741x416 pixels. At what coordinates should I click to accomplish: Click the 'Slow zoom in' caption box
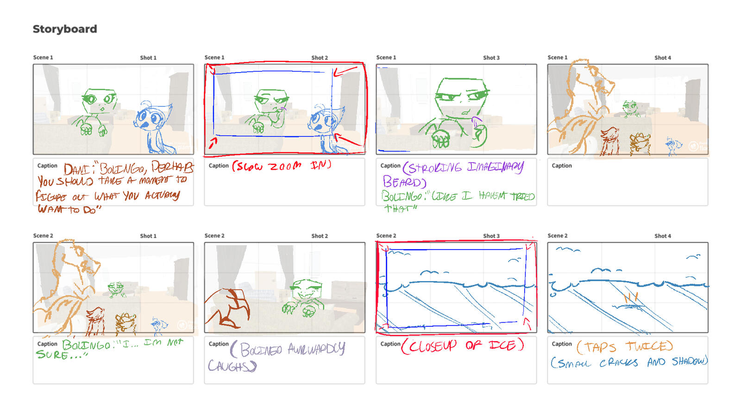click(285, 182)
